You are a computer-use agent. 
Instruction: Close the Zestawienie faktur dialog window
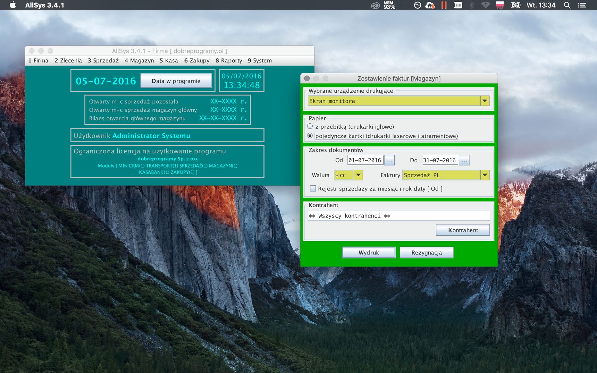307,78
